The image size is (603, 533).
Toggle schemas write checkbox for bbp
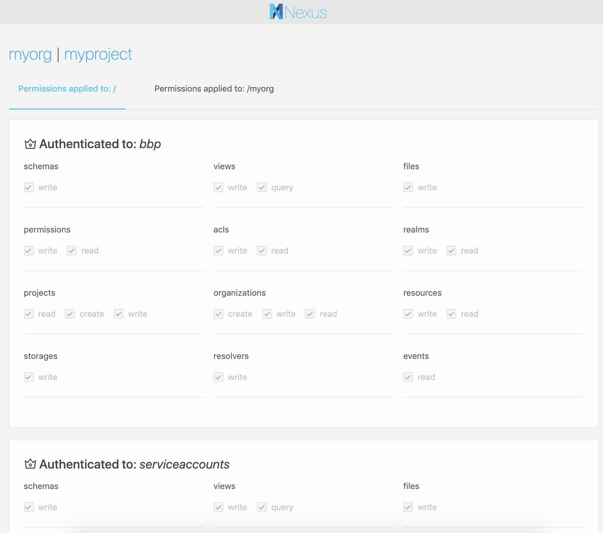(x=28, y=187)
